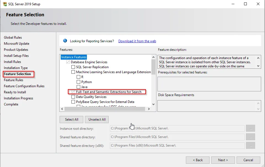Click the blue information icon beside Reporting Services
The image size is (265, 167).
[65, 41]
